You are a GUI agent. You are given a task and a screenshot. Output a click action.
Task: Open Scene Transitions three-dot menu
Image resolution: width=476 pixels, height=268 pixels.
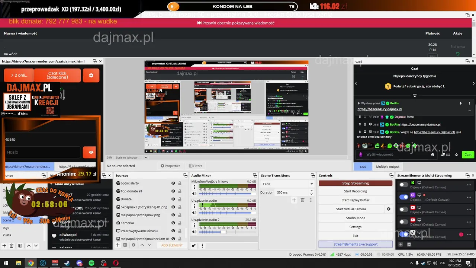(311, 200)
